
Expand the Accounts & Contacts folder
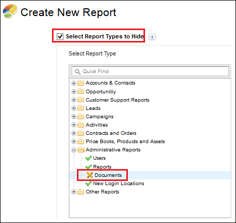(74, 83)
